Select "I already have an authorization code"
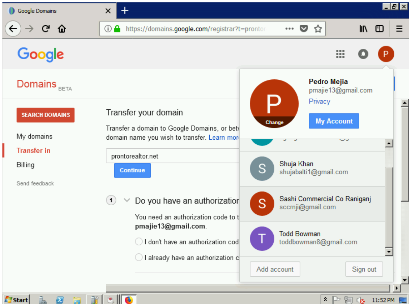Viewport: 411px width, 306px height. click(139, 257)
